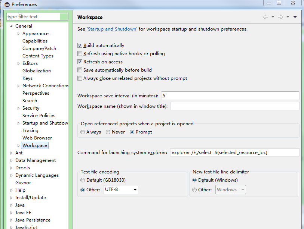
Task: Click the Workspace name input field
Action: 235,106
